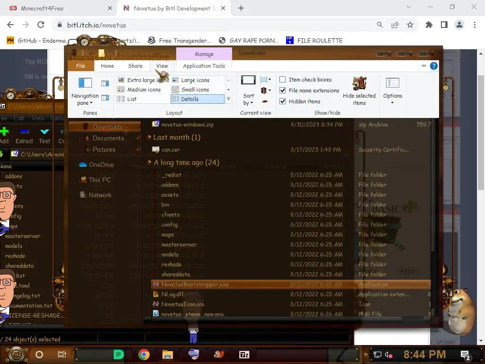This screenshot has width=485, height=364.
Task: Uncheck Hidden items checkbox
Action: tap(282, 101)
